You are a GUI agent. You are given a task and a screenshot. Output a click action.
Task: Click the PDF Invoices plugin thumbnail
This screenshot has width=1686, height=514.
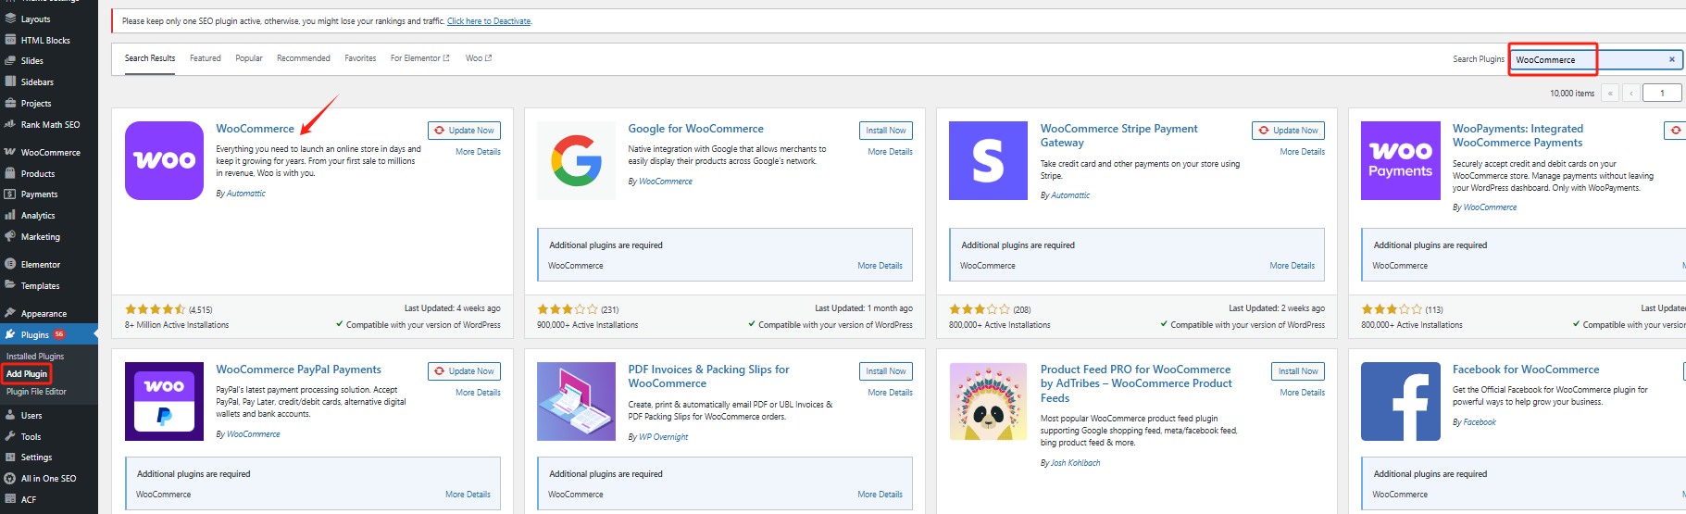(576, 401)
